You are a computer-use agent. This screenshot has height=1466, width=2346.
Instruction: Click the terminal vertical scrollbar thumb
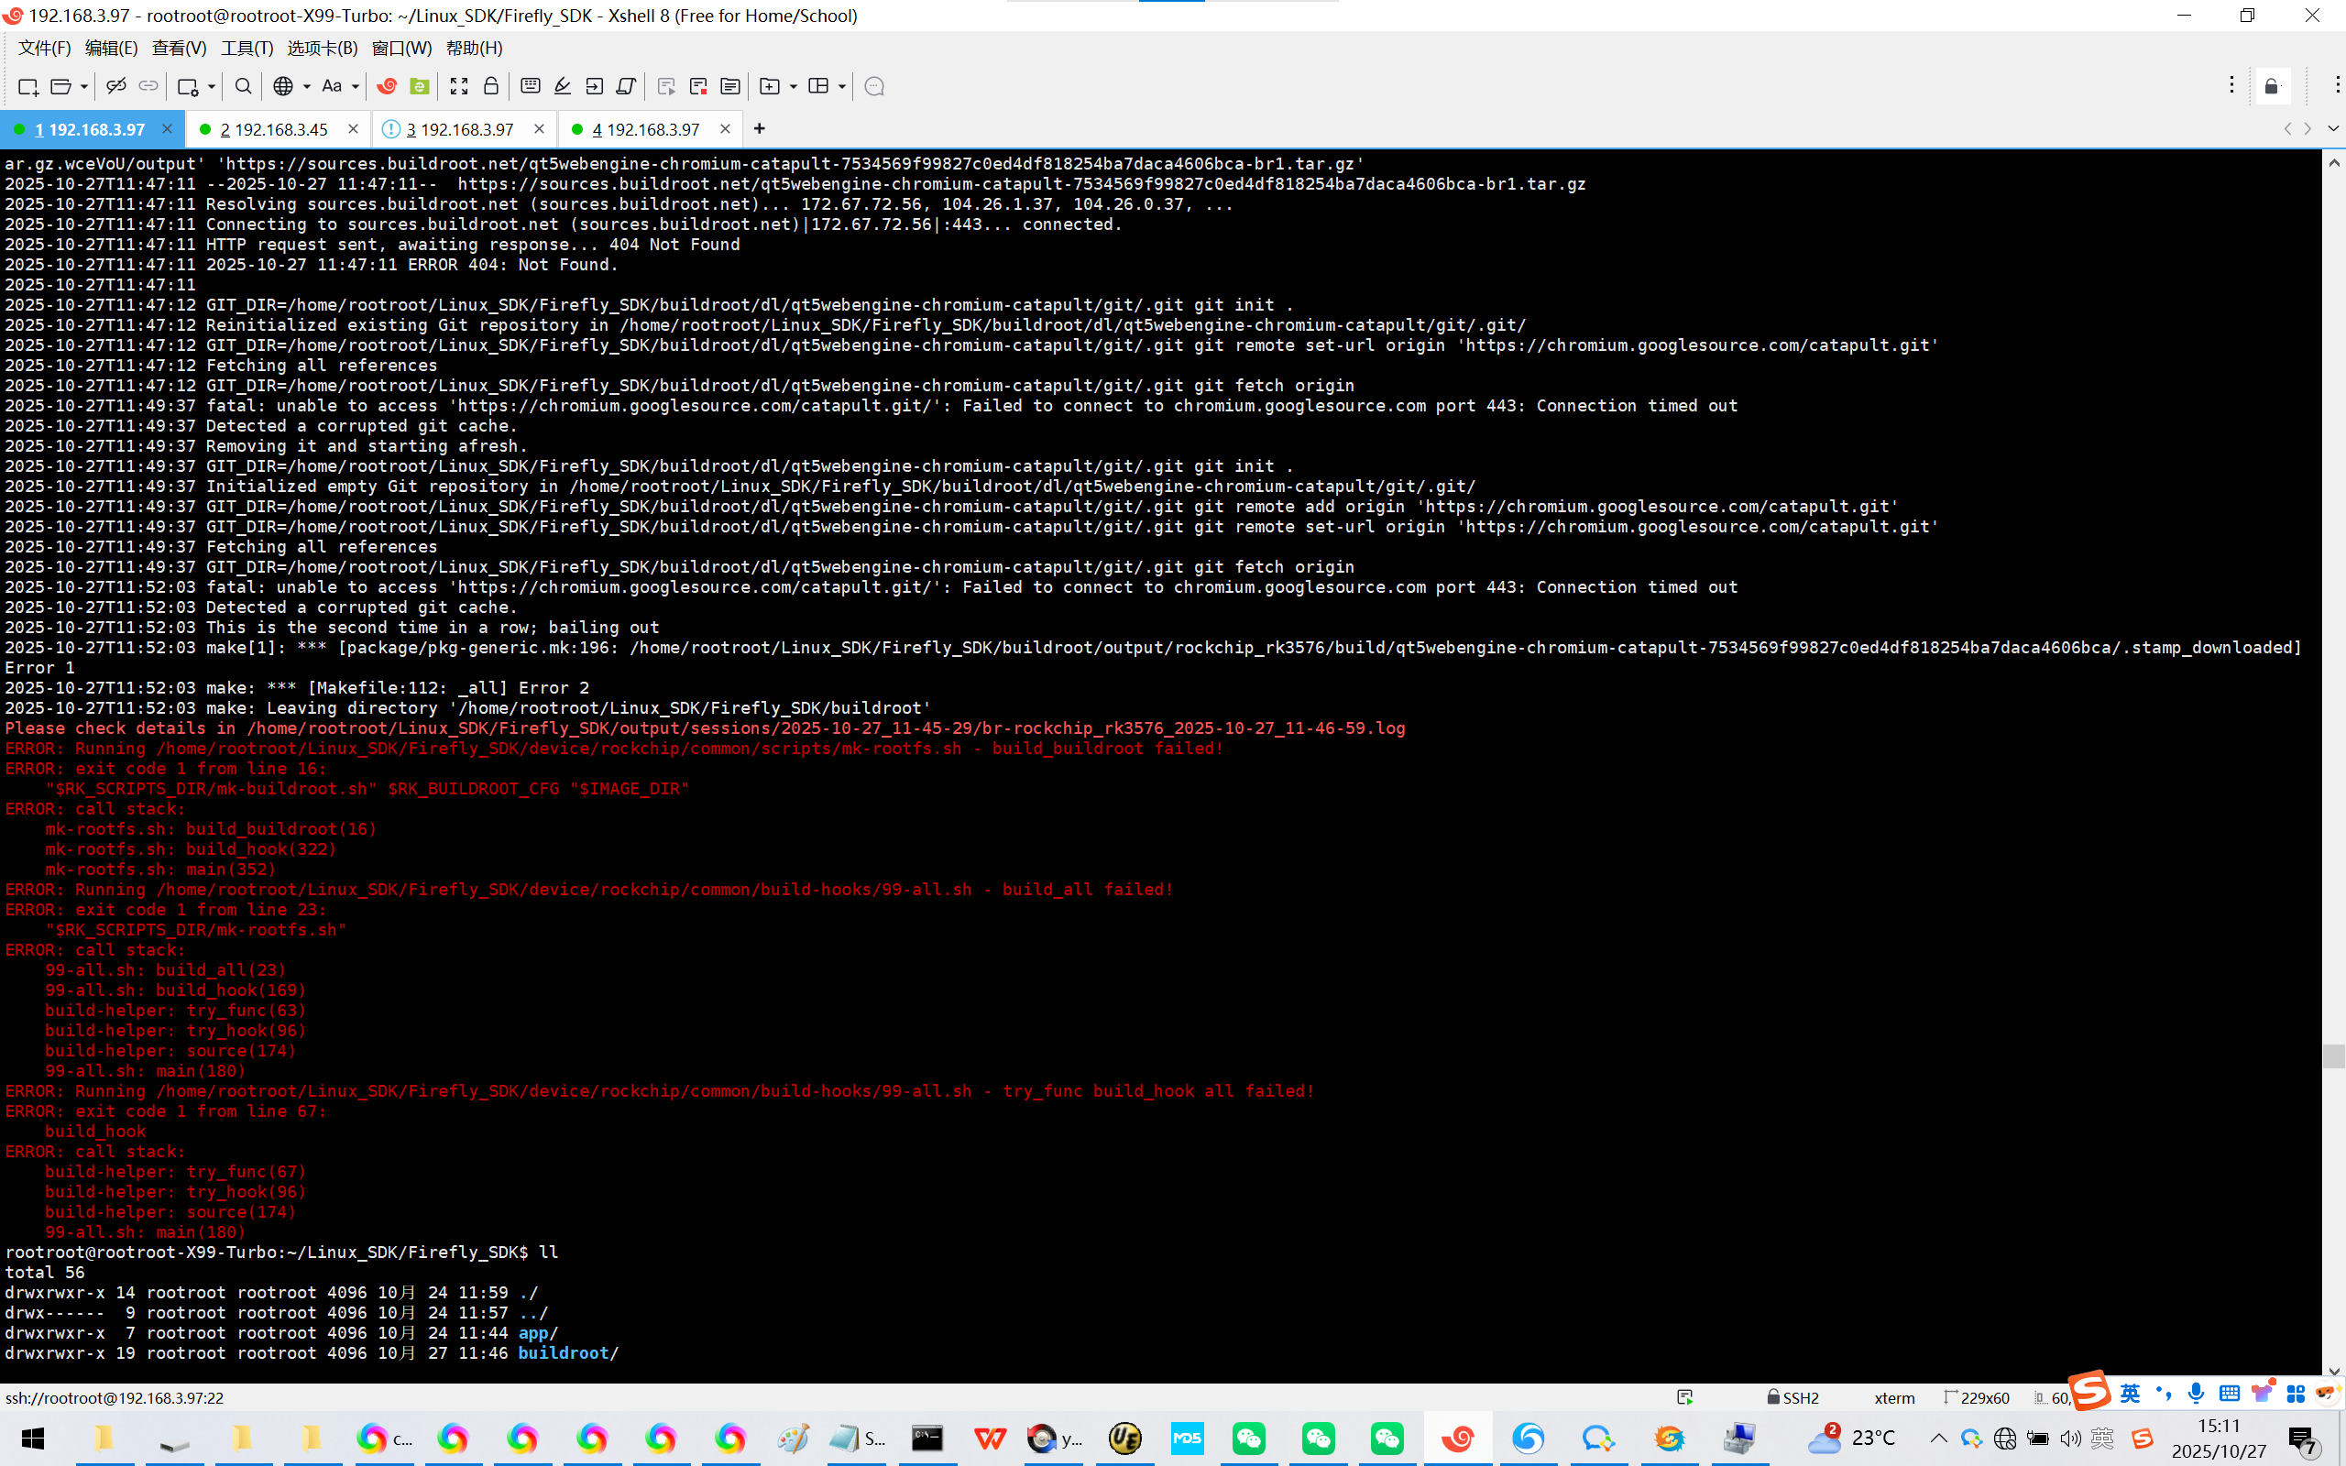pos(2333,1055)
